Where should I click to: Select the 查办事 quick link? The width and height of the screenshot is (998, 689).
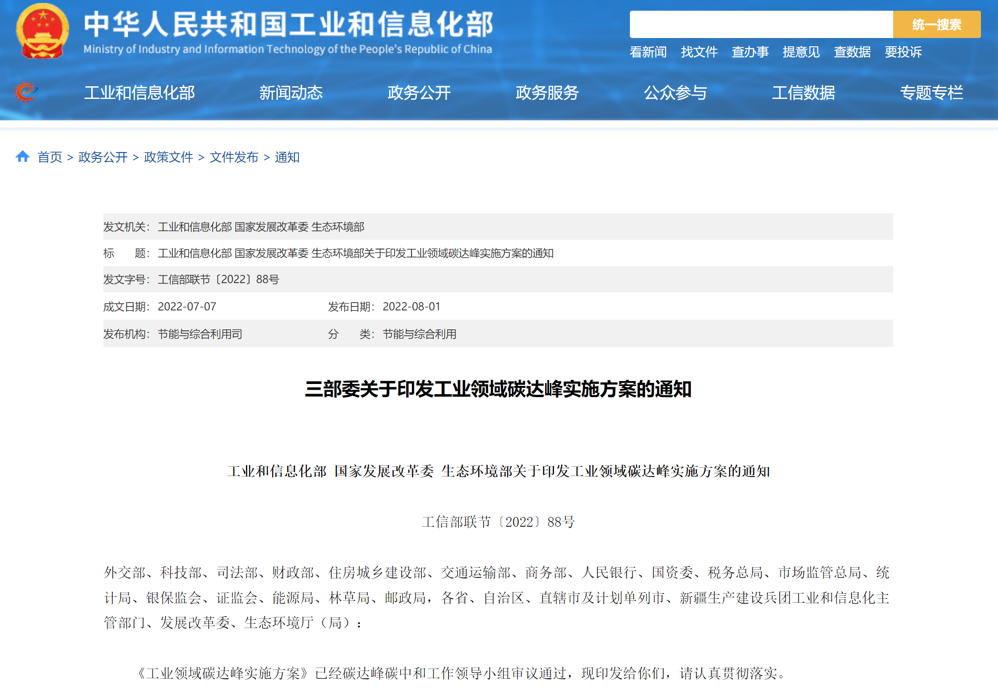coord(750,52)
